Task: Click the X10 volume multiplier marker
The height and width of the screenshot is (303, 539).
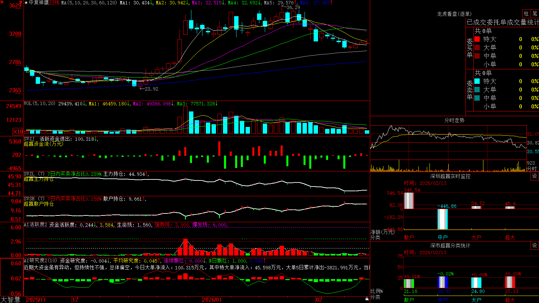Action: pos(18,132)
